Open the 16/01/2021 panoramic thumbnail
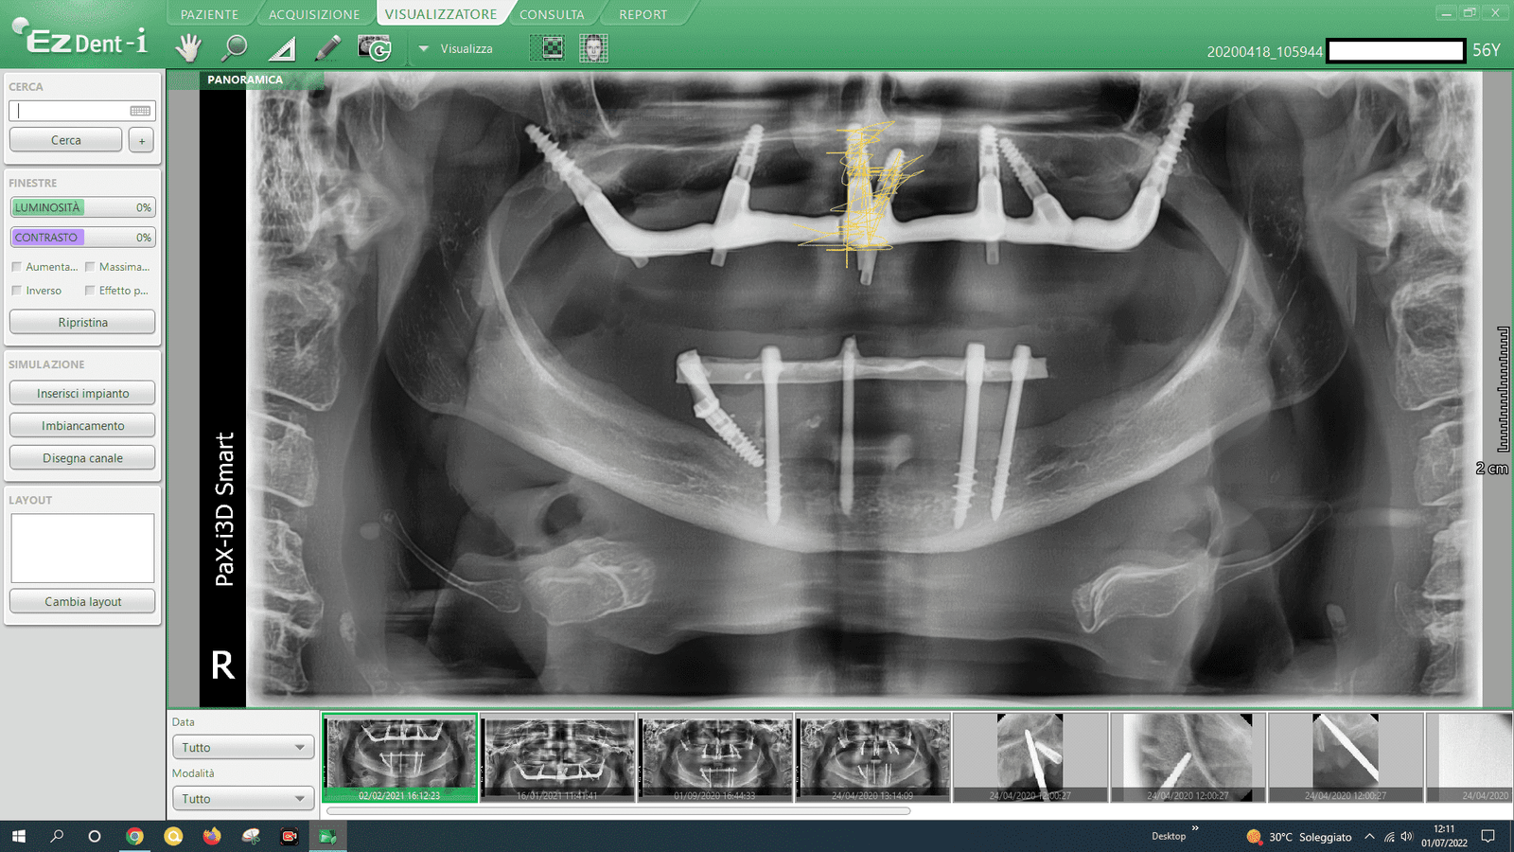Image resolution: width=1514 pixels, height=852 pixels. [x=557, y=757]
